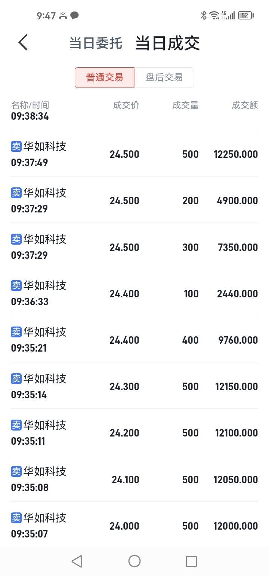This screenshot has height=576, width=269.
Task: Open the 华如科技 trade at 09:35:21
Action: pyautogui.click(x=134, y=339)
